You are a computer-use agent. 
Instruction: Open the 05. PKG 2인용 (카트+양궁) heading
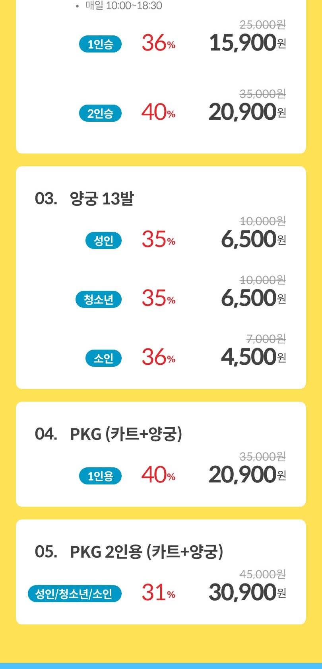(129, 552)
